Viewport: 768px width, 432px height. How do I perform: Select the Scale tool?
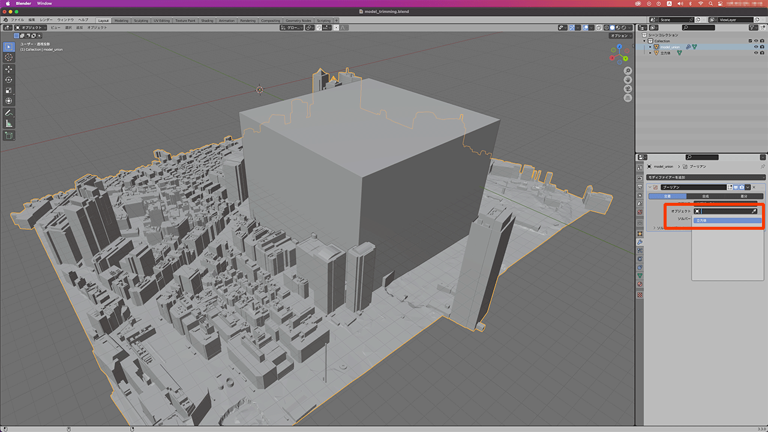pos(9,90)
